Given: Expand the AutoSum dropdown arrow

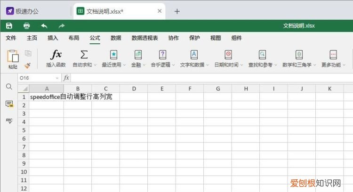Looking at the screenshot, I should (x=95, y=65).
